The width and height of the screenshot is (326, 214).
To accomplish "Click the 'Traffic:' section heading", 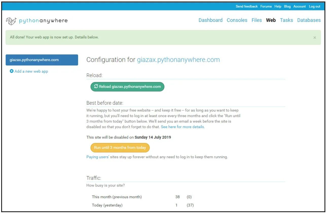I will coord(94,178).
